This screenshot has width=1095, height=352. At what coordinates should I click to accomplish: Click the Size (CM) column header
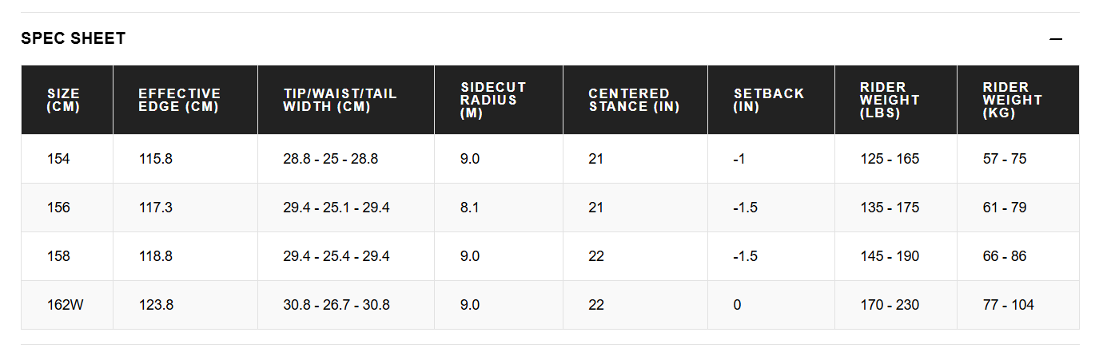[x=63, y=100]
